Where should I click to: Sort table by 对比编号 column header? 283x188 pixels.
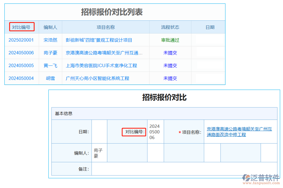pyautogui.click(x=21, y=27)
